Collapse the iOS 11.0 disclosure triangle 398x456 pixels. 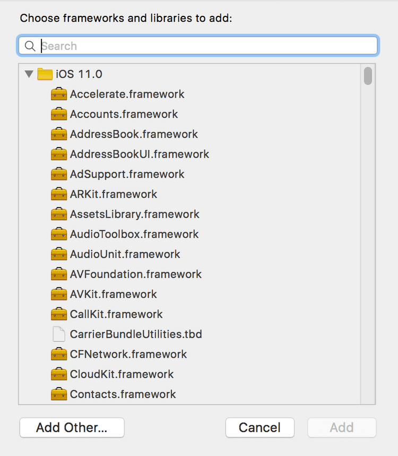[29, 74]
